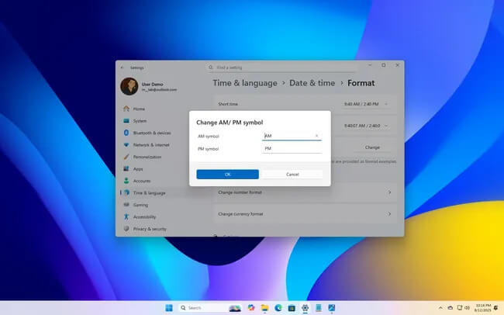Click the Accessibility figure icon
Viewport: 504px width, 315px height.
click(x=126, y=216)
